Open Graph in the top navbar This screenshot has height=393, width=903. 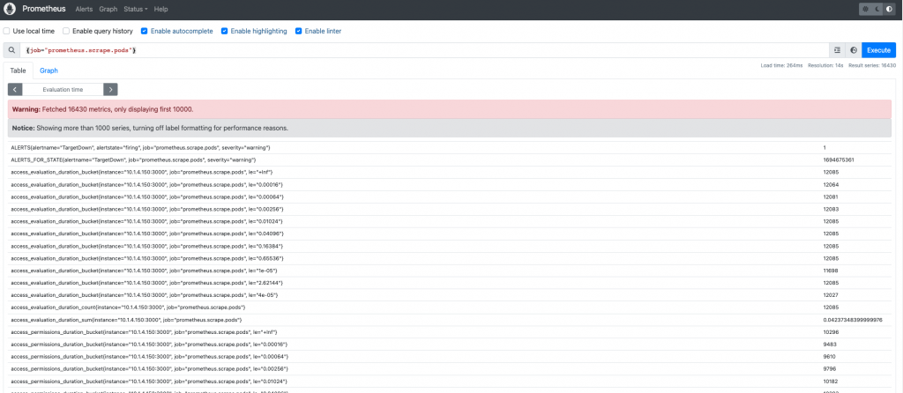pyautogui.click(x=108, y=9)
